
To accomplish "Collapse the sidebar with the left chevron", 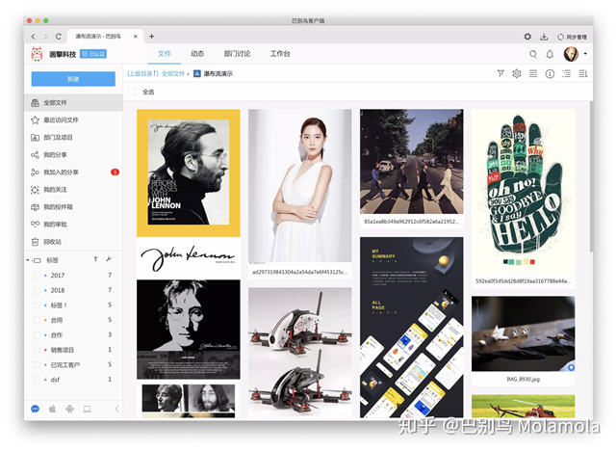I will 116,409.
